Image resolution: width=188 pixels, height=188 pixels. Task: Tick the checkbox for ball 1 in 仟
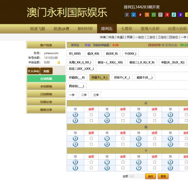click(x=123, y=115)
